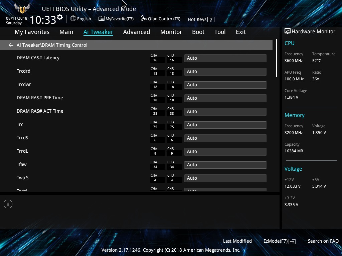The height and width of the screenshot is (256, 342).
Task: Select the DRAM CAS# Latency label
Action: 38,58
